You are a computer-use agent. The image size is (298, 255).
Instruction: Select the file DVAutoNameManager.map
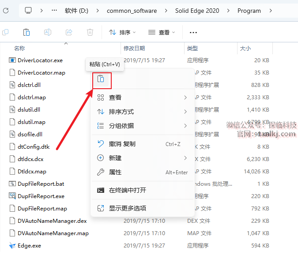53,233
